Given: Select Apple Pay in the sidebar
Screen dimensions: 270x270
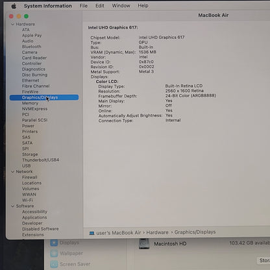Looking at the screenshot, I should point(32,35).
